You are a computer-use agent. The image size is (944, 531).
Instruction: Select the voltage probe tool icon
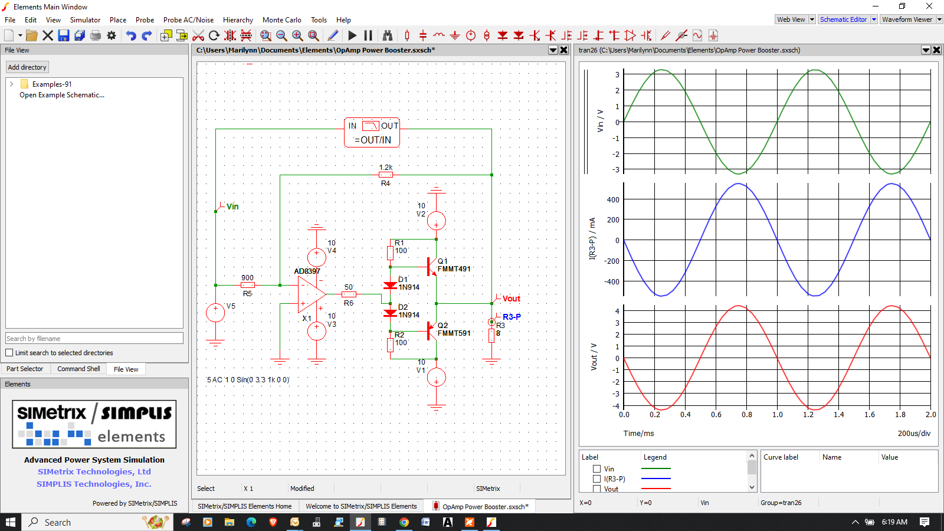(x=666, y=35)
